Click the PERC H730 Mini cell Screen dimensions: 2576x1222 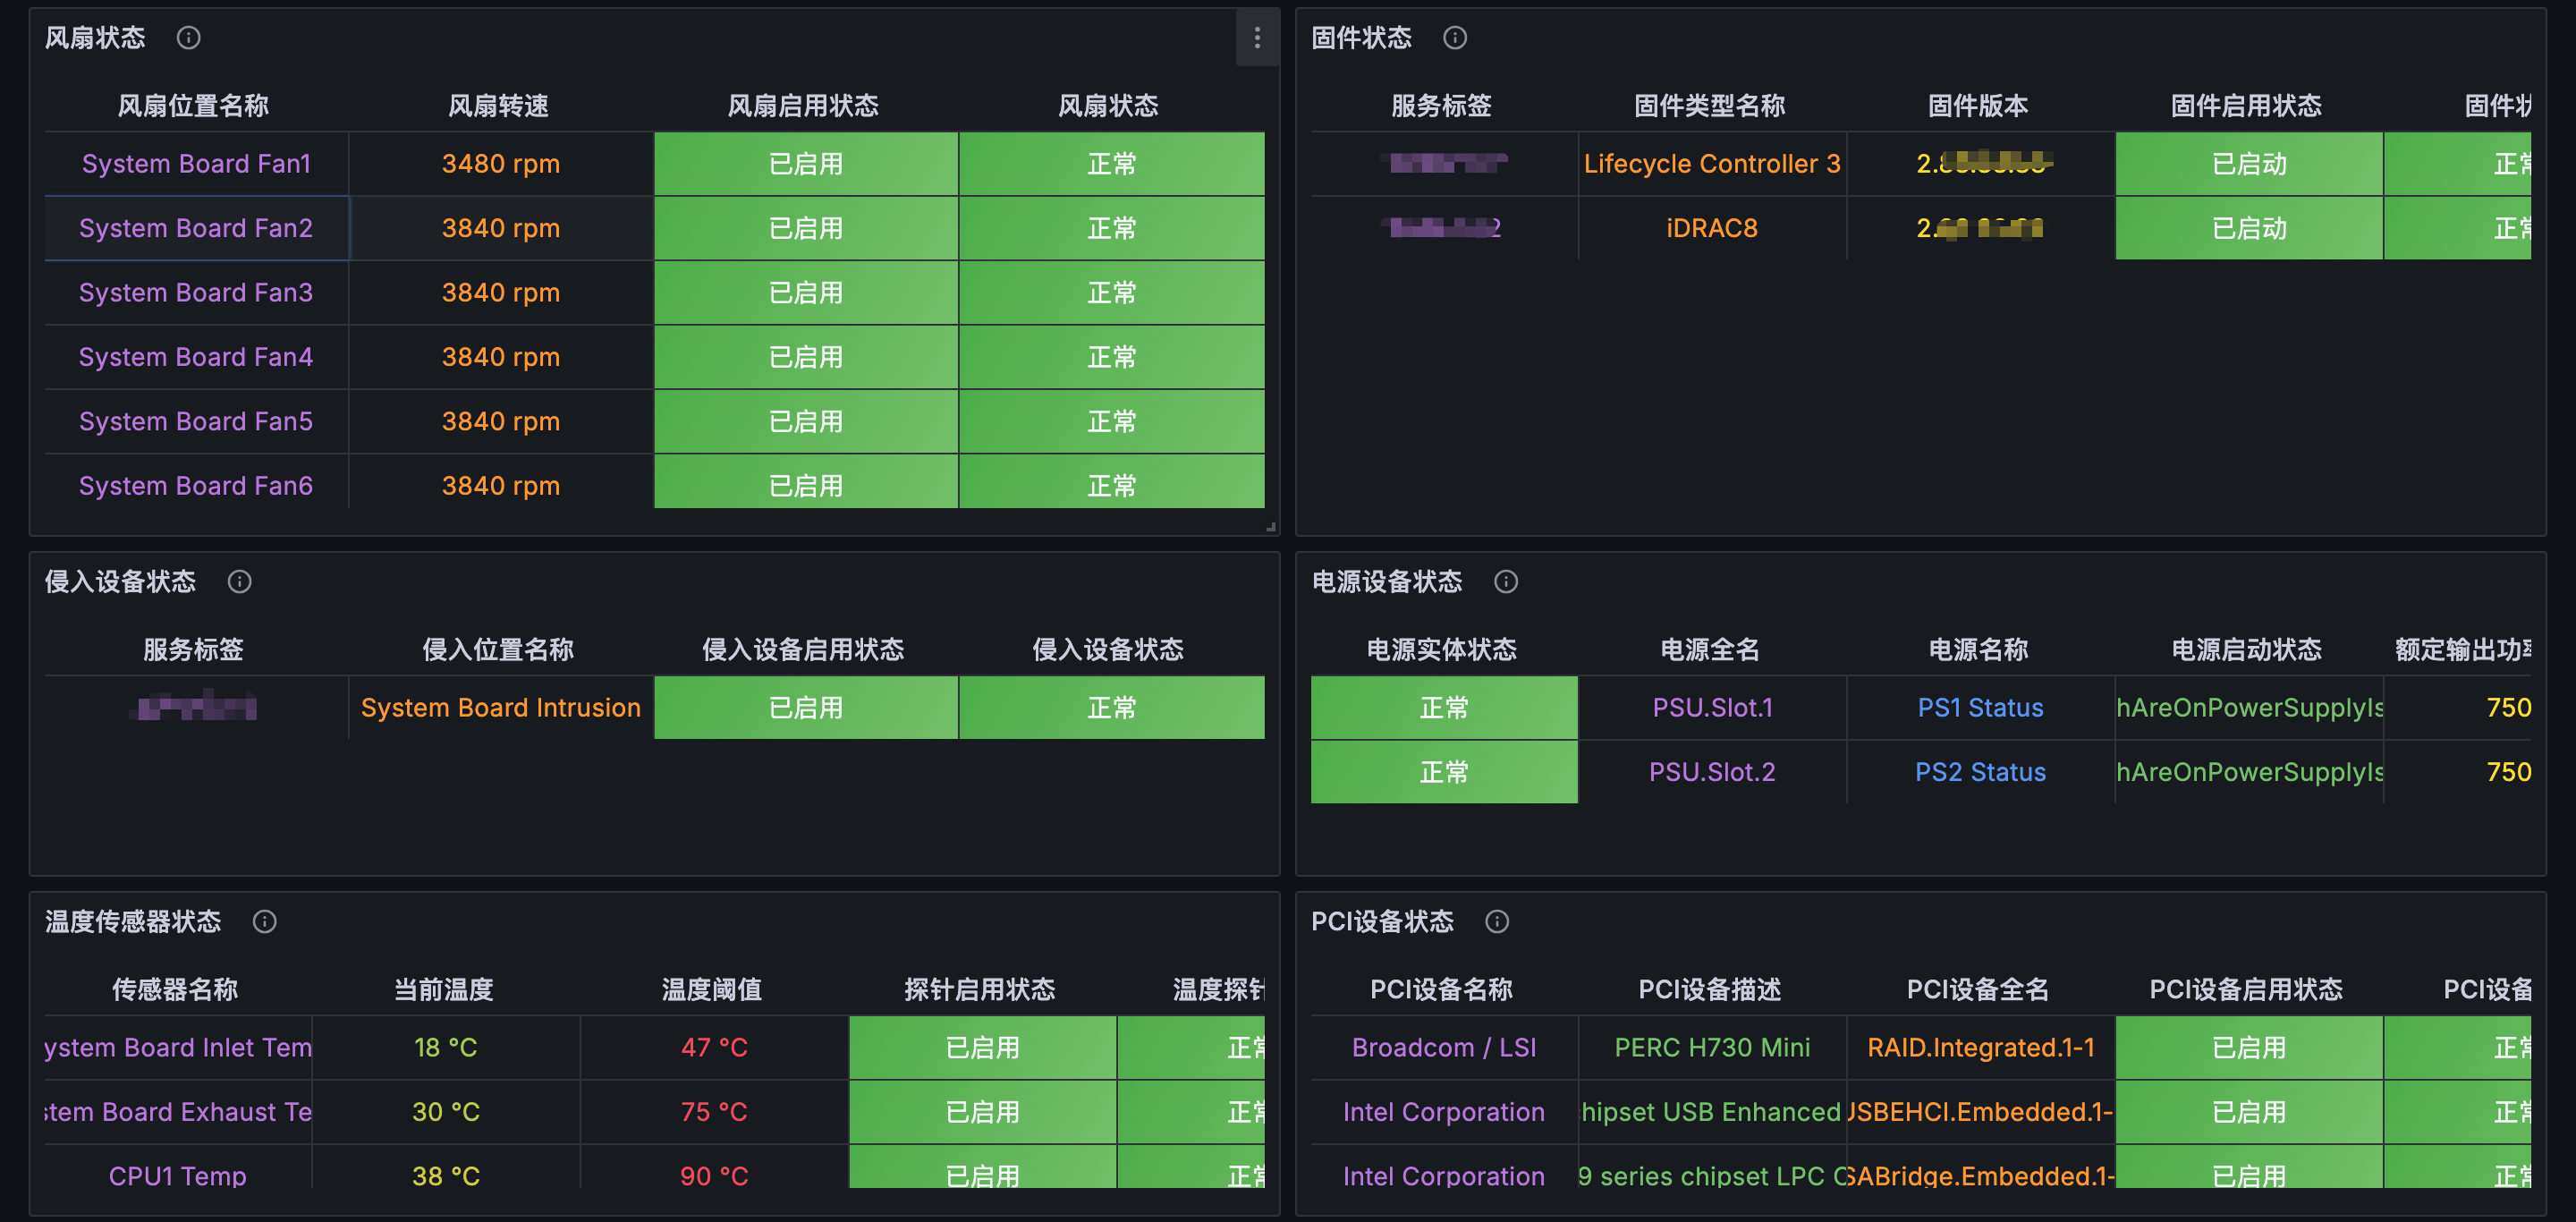tap(1711, 1047)
